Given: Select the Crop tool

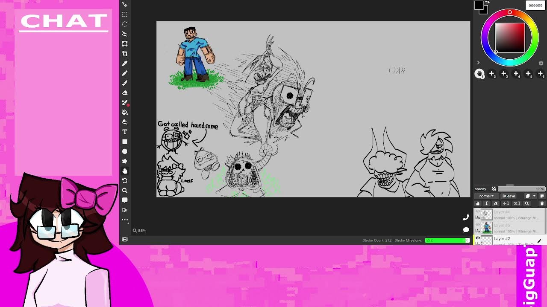Looking at the screenshot, I should point(125,53).
